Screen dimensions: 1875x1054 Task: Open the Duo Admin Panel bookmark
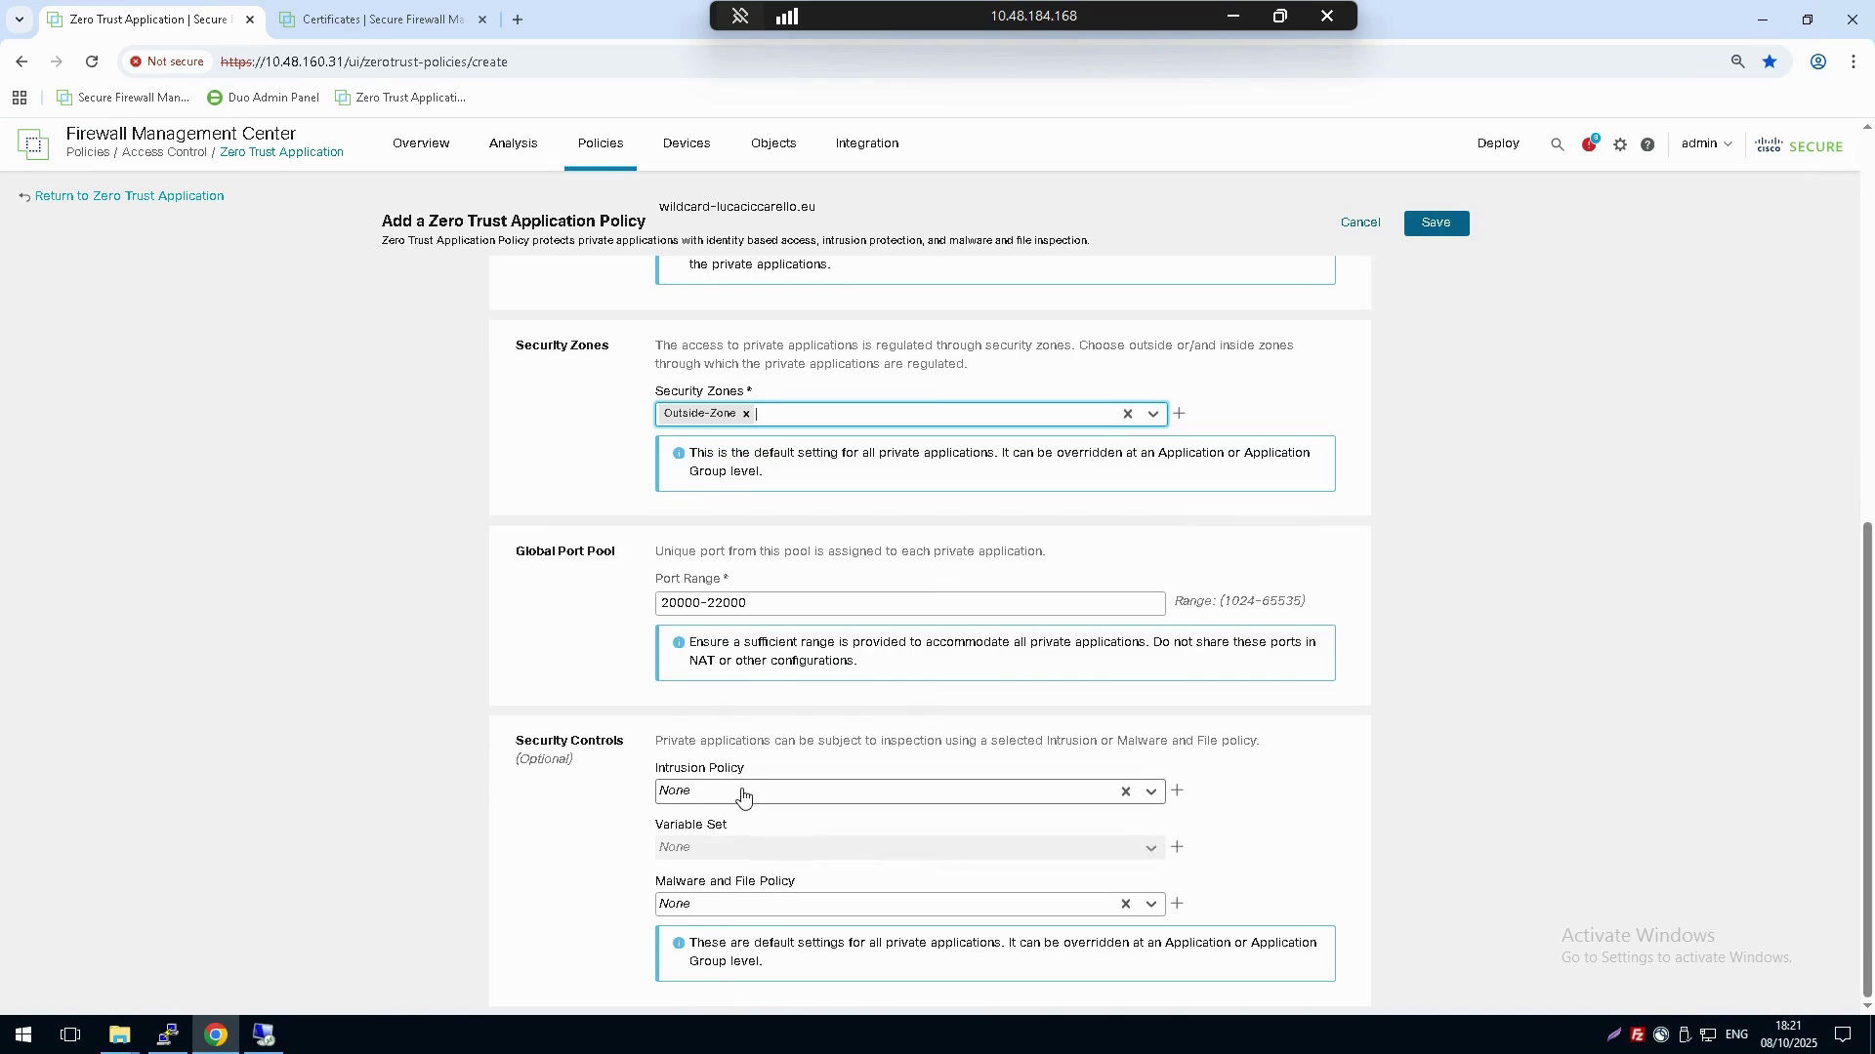[x=264, y=98]
